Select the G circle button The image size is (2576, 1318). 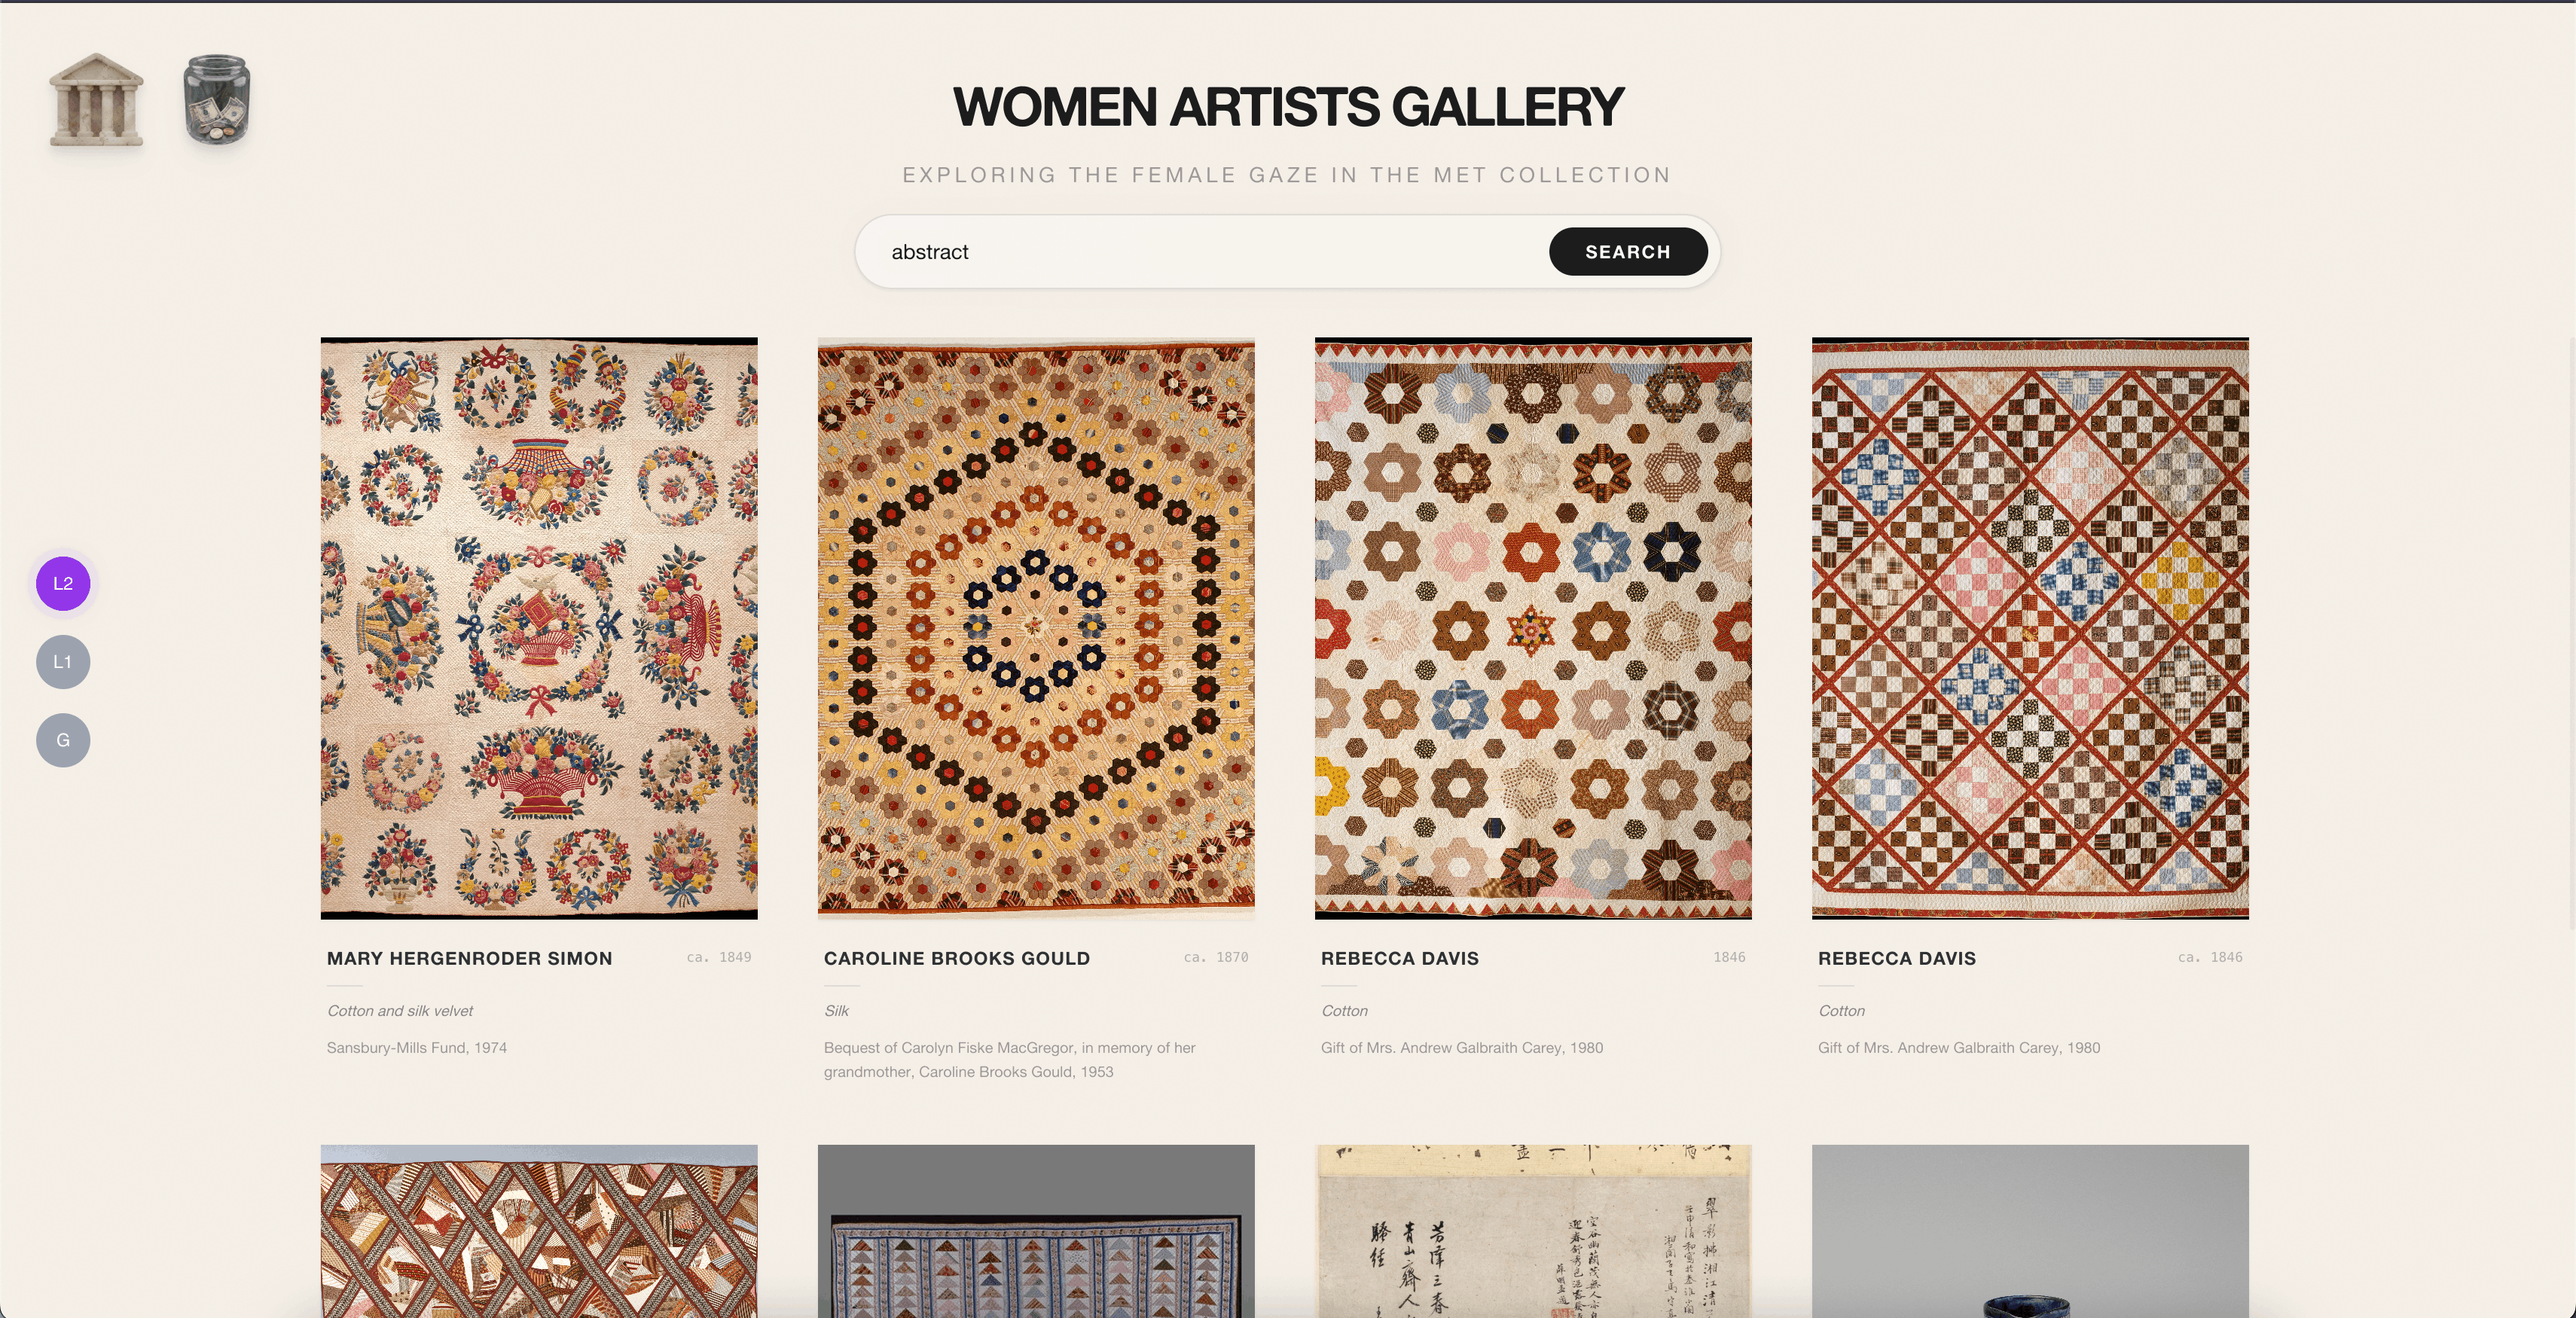tap(63, 740)
